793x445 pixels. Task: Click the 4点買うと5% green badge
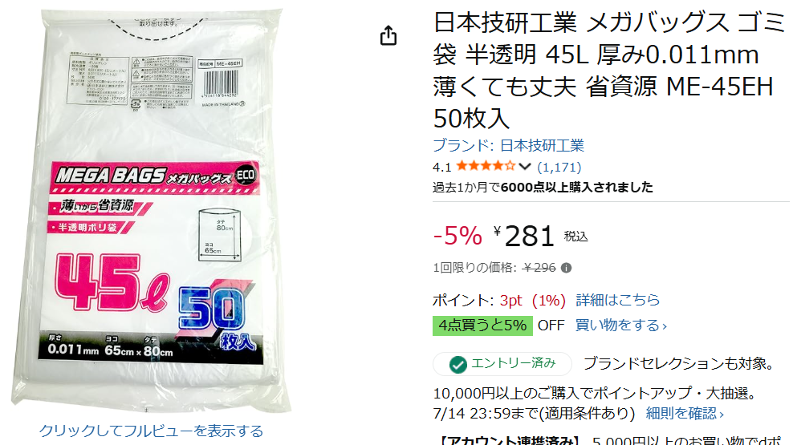click(x=482, y=326)
